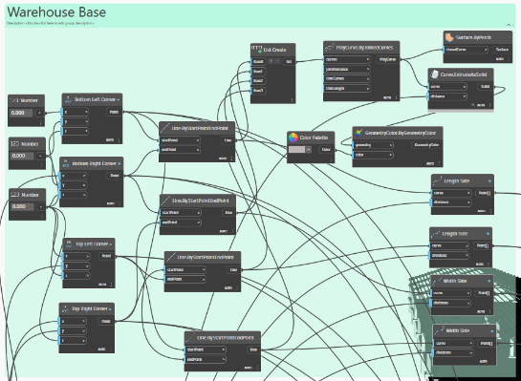Click the PolyCurve.ByJoinedCurves node icon
521x381 pixels.
pyautogui.click(x=329, y=48)
